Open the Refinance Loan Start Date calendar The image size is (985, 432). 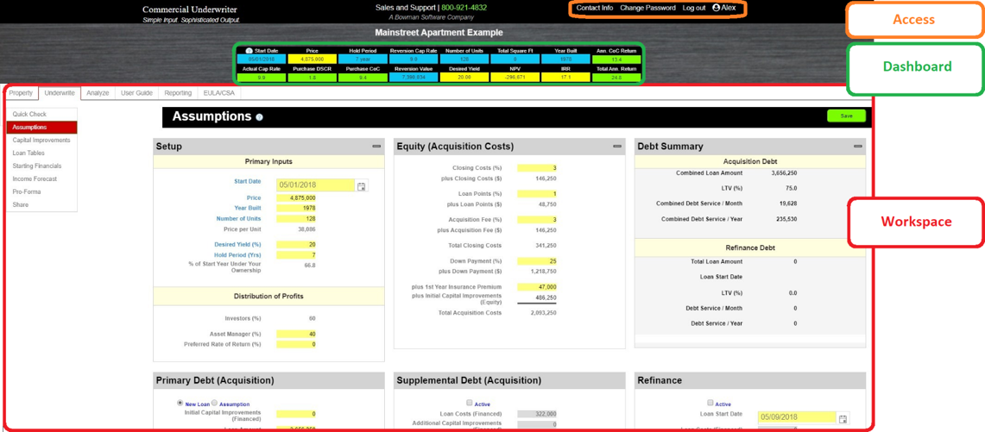[x=843, y=419]
